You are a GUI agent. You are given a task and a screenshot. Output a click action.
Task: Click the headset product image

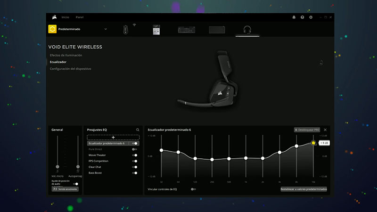pos(209,79)
